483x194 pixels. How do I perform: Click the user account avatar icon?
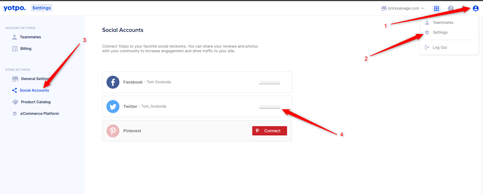(475, 8)
